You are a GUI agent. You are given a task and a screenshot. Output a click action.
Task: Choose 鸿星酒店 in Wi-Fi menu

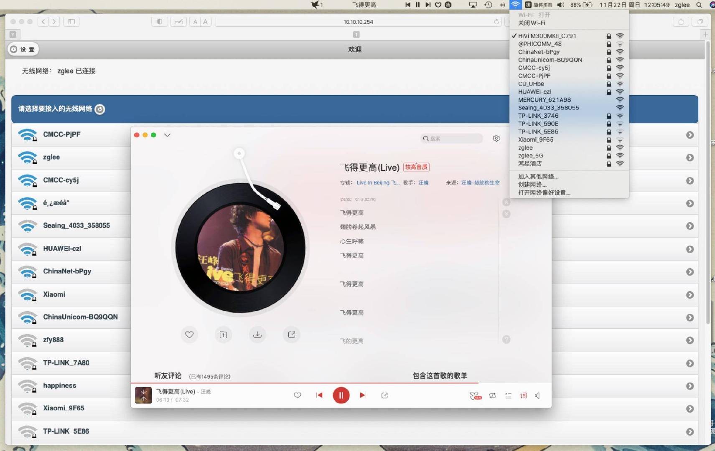[569, 164]
